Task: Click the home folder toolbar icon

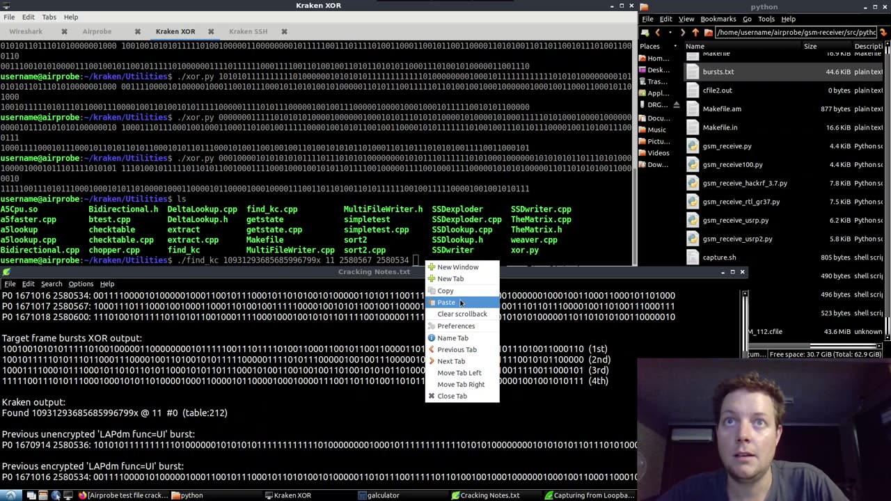Action: (708, 33)
